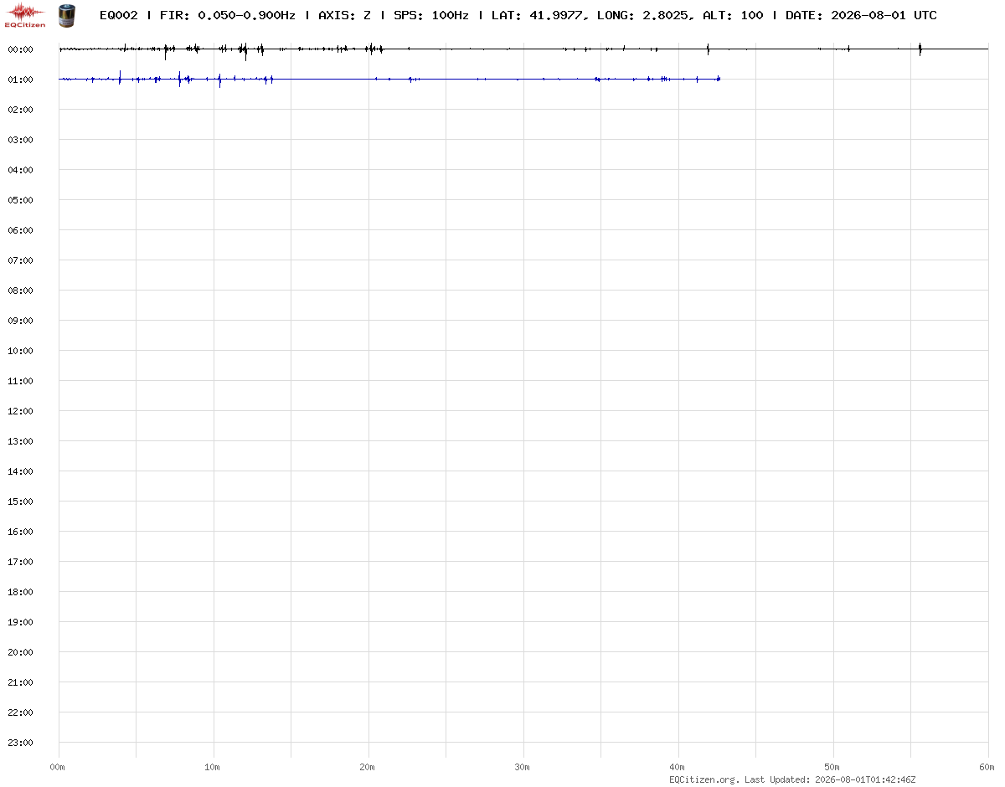Image resolution: width=1005 pixels, height=787 pixels.
Task: Click the 07:00 hour row label
Action: (x=20, y=260)
